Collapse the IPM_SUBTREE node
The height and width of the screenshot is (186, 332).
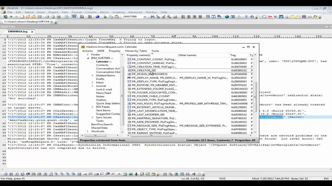coord(88,58)
